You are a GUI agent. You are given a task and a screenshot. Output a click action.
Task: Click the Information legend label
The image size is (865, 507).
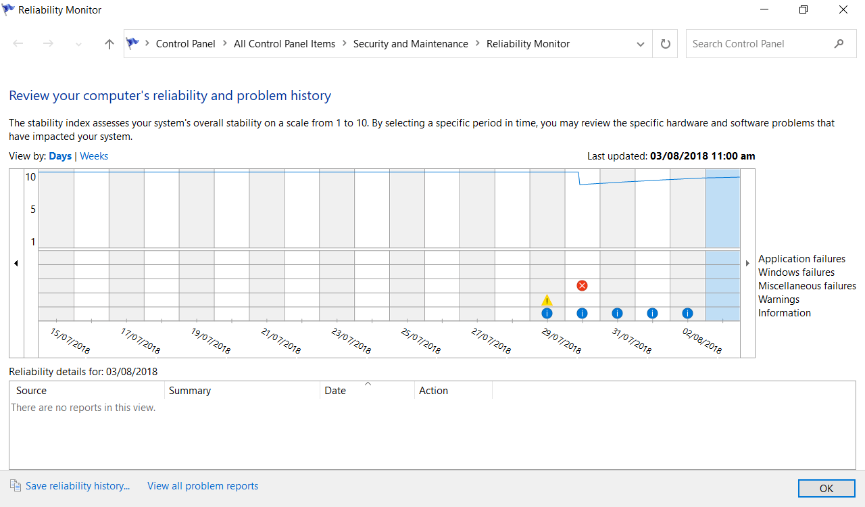click(785, 313)
